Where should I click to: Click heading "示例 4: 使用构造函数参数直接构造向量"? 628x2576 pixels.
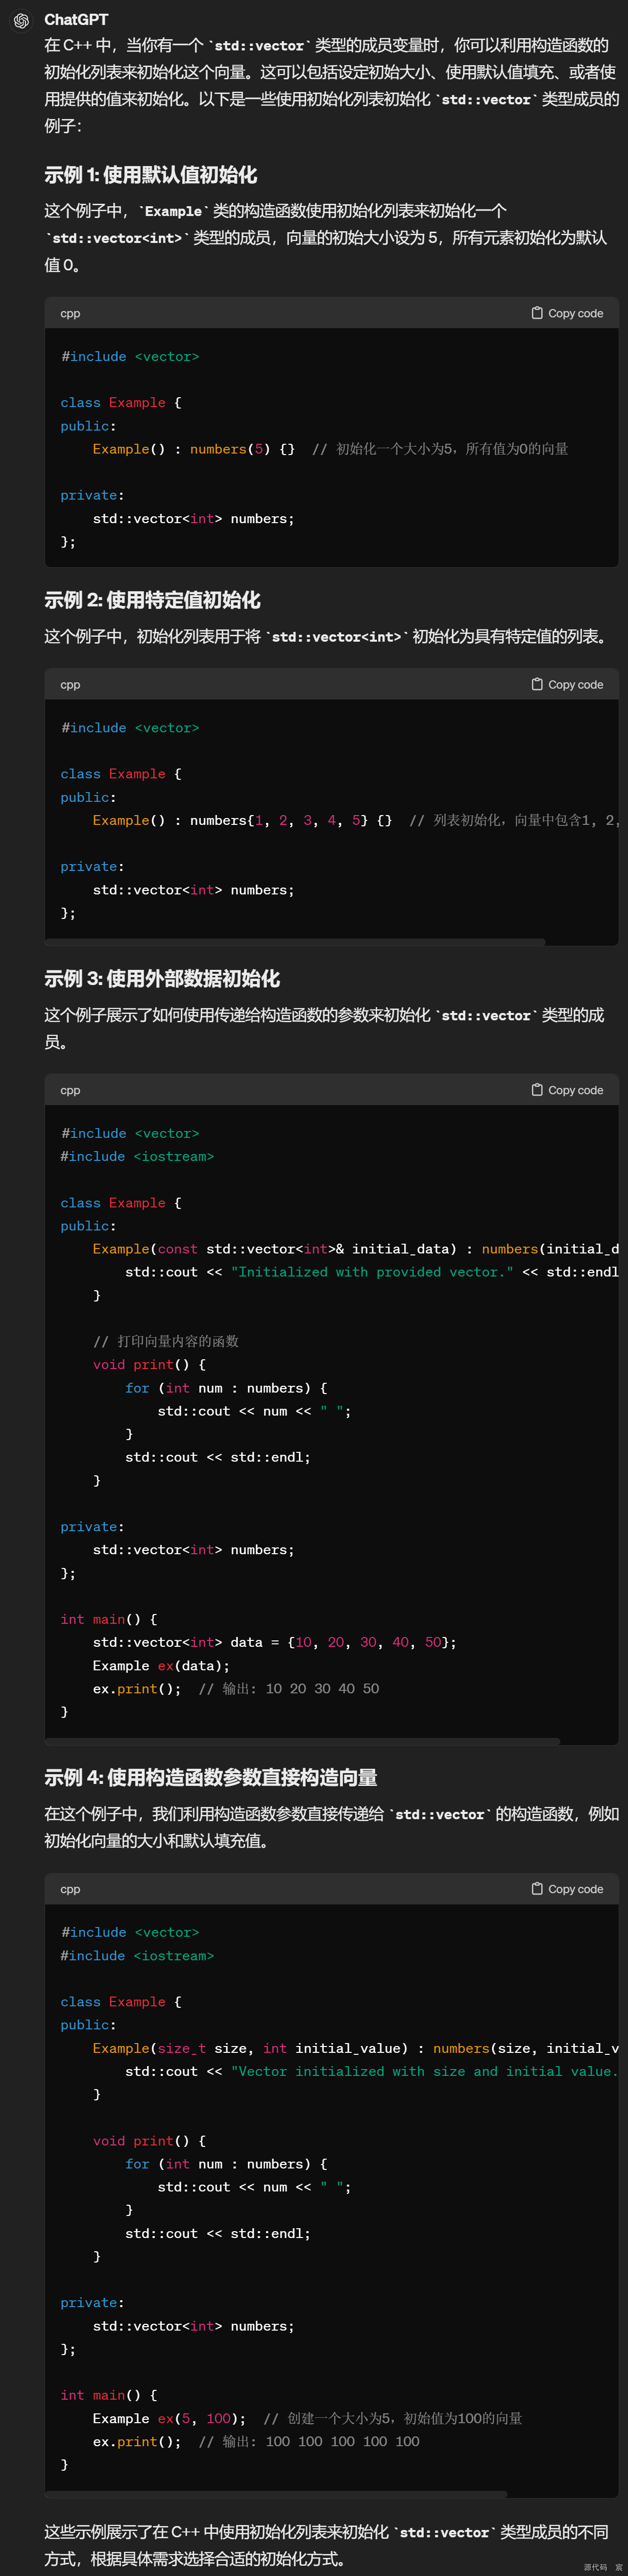pyautogui.click(x=211, y=1777)
